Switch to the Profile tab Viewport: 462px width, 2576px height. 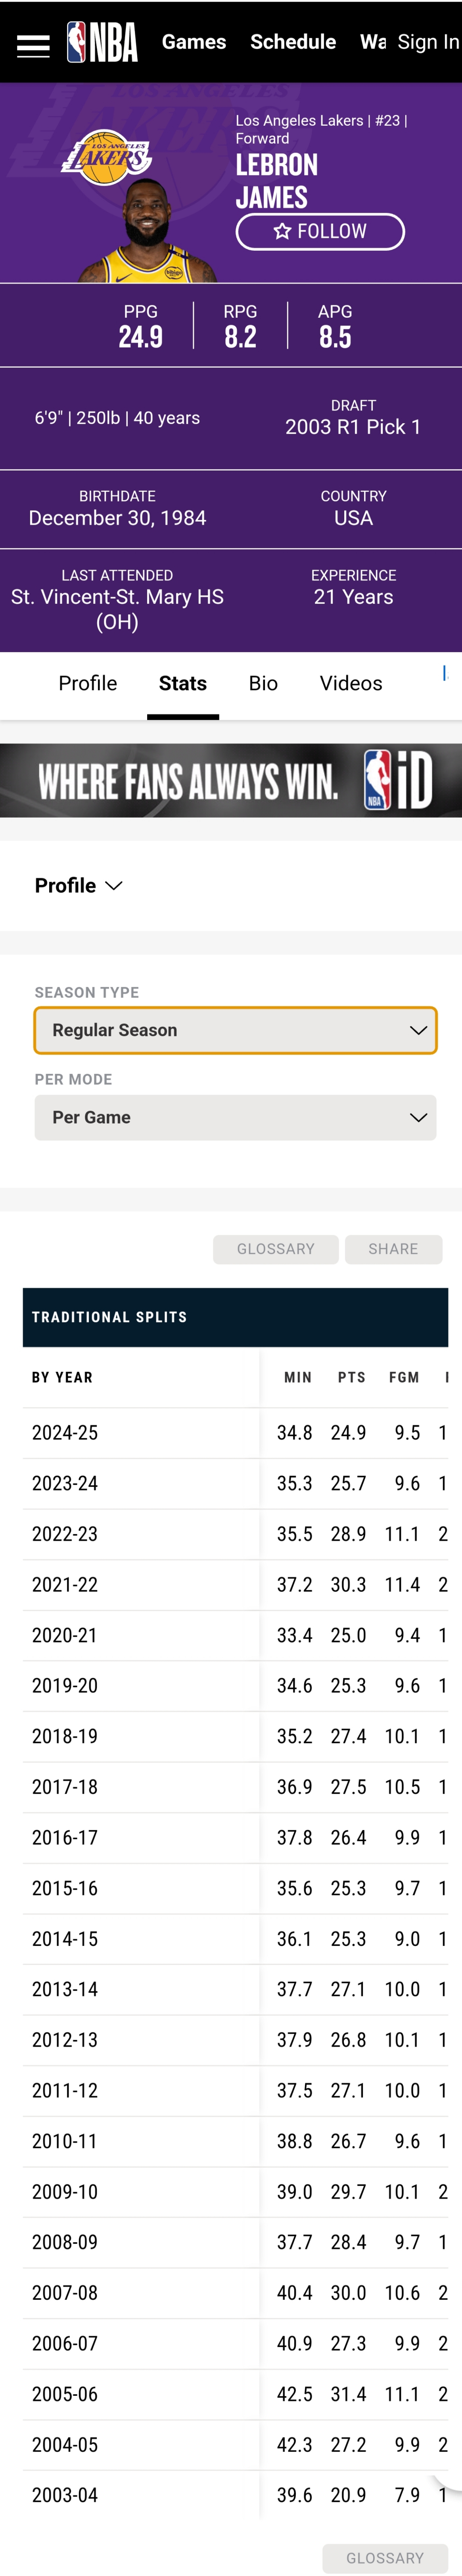coord(88,683)
